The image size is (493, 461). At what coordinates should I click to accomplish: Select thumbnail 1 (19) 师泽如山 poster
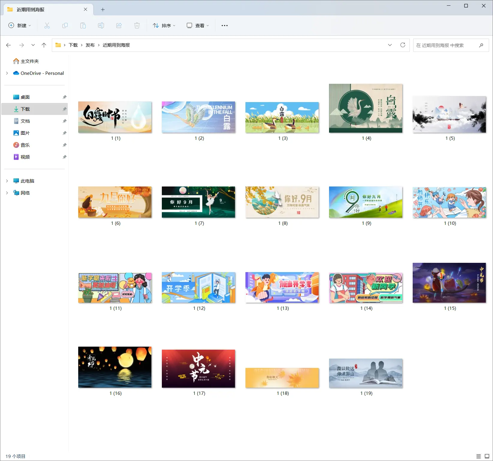366,373
